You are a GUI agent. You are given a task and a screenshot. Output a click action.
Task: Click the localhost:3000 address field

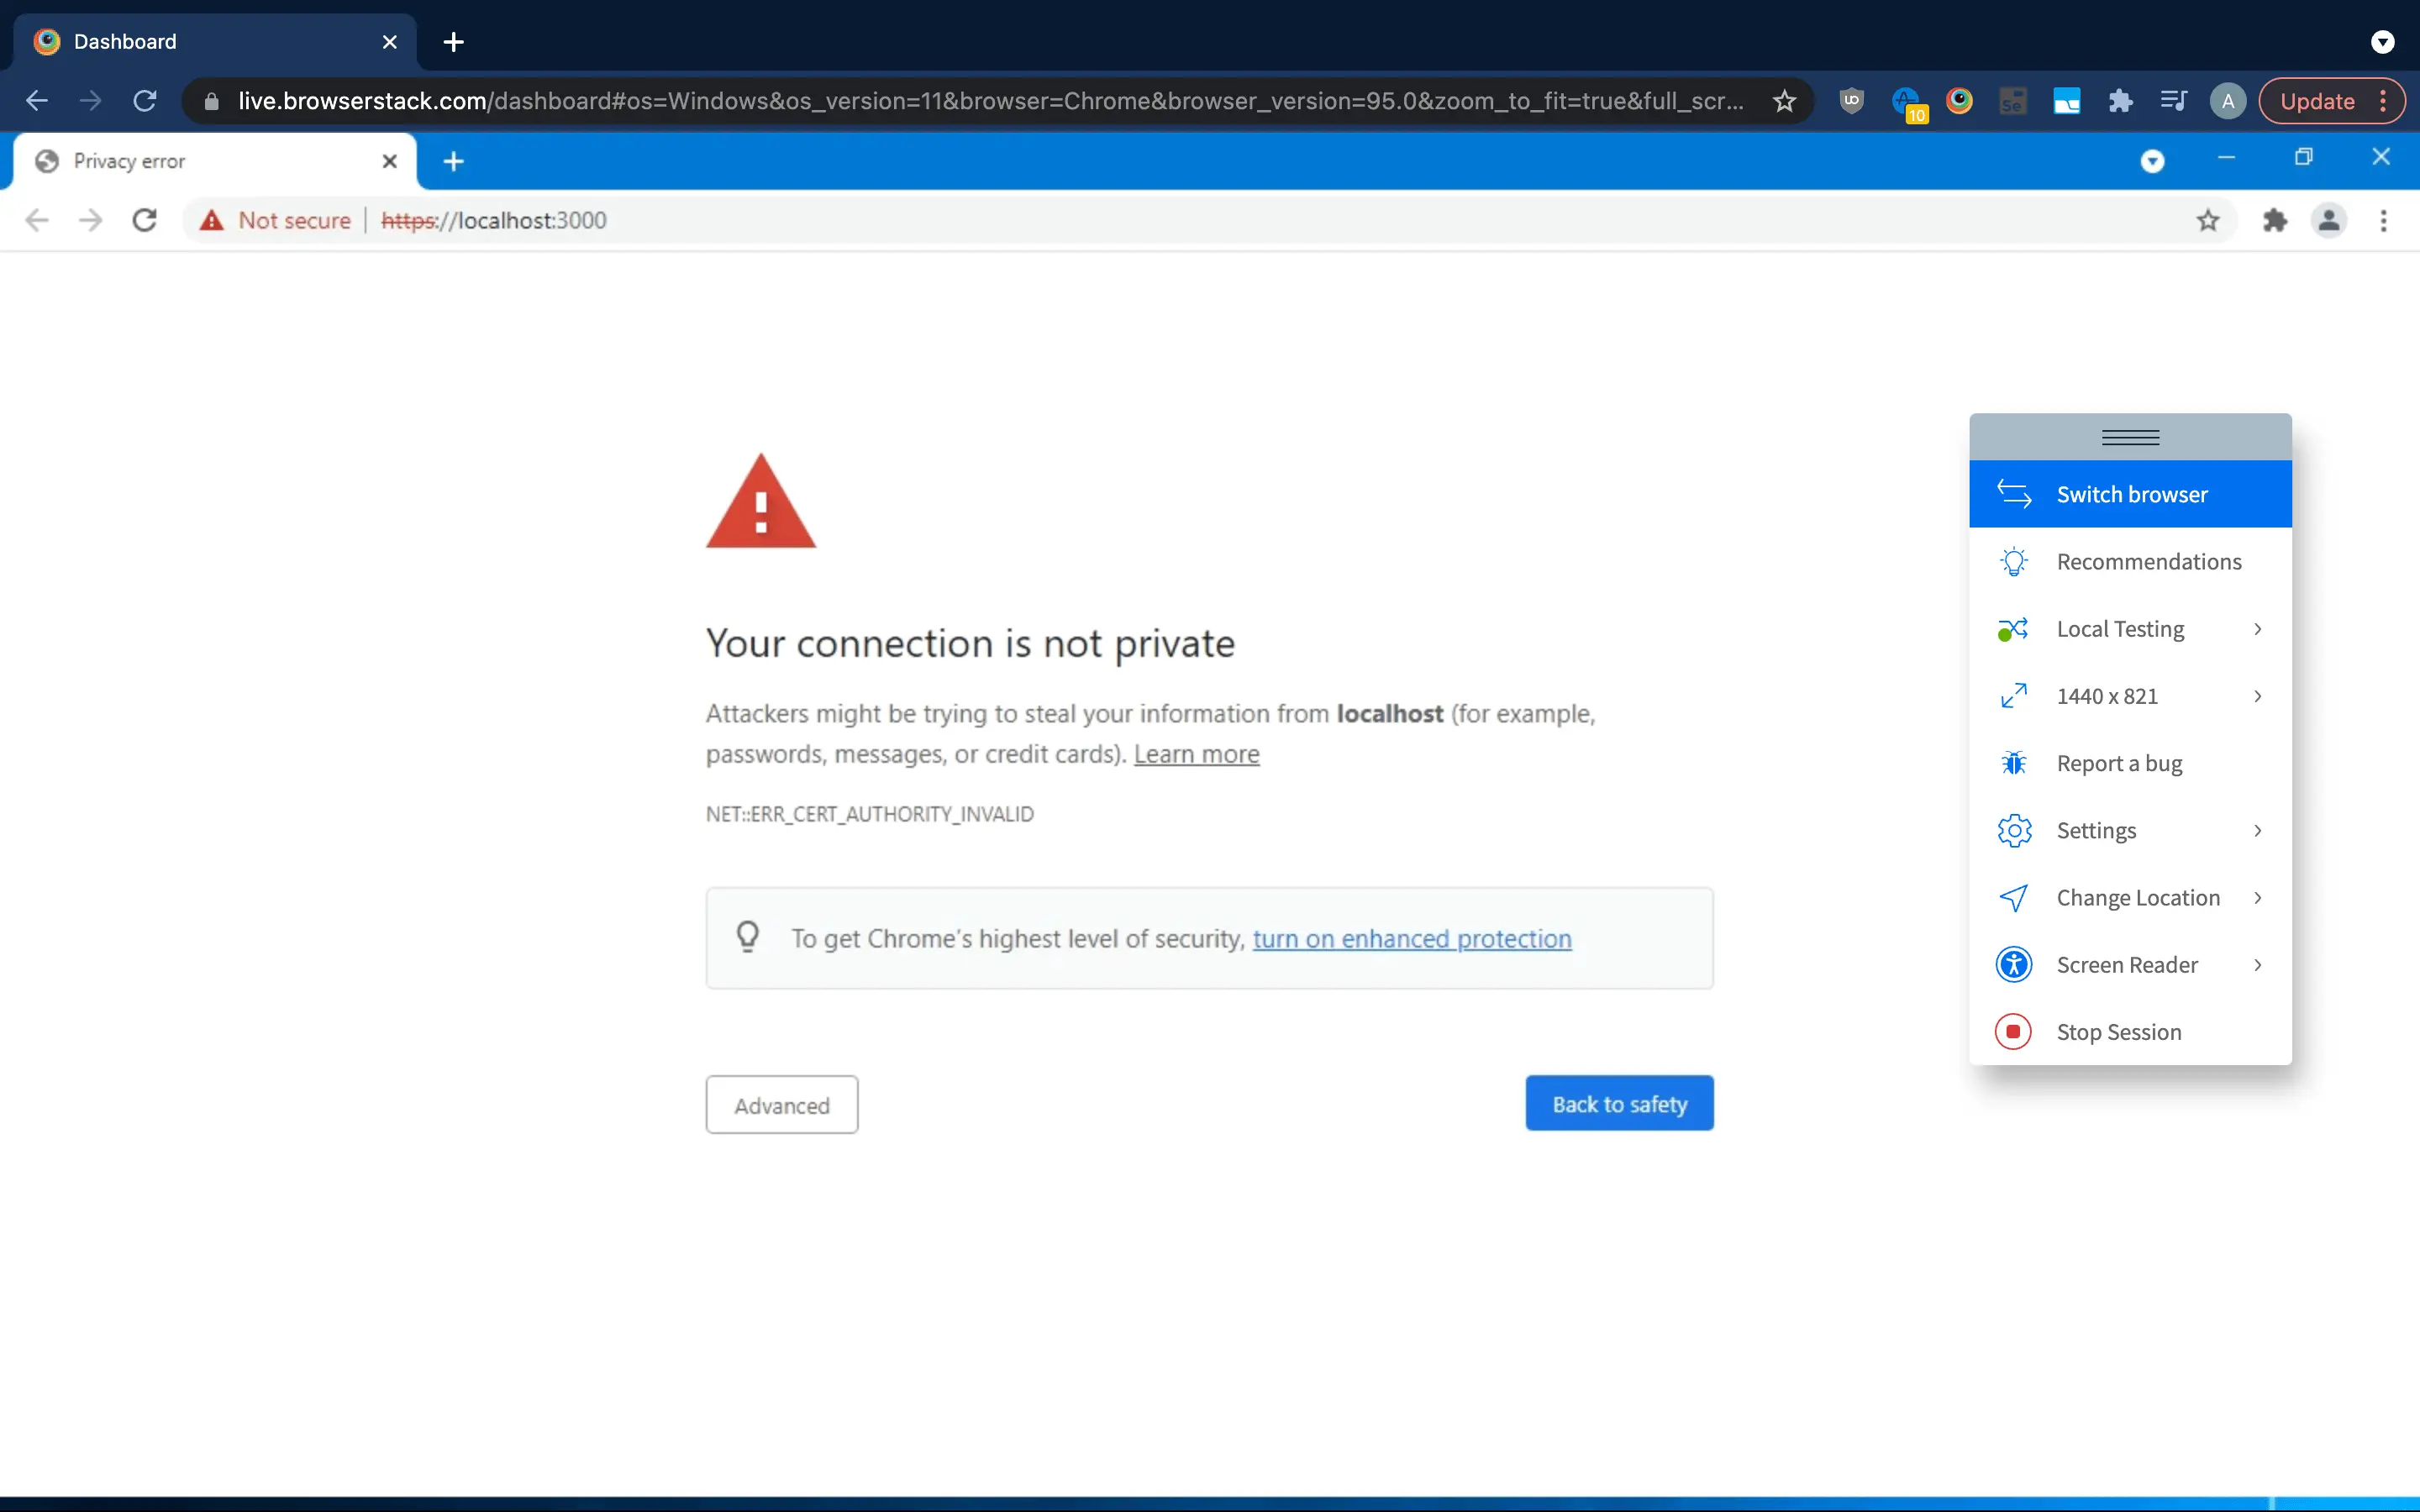click(x=1200, y=220)
